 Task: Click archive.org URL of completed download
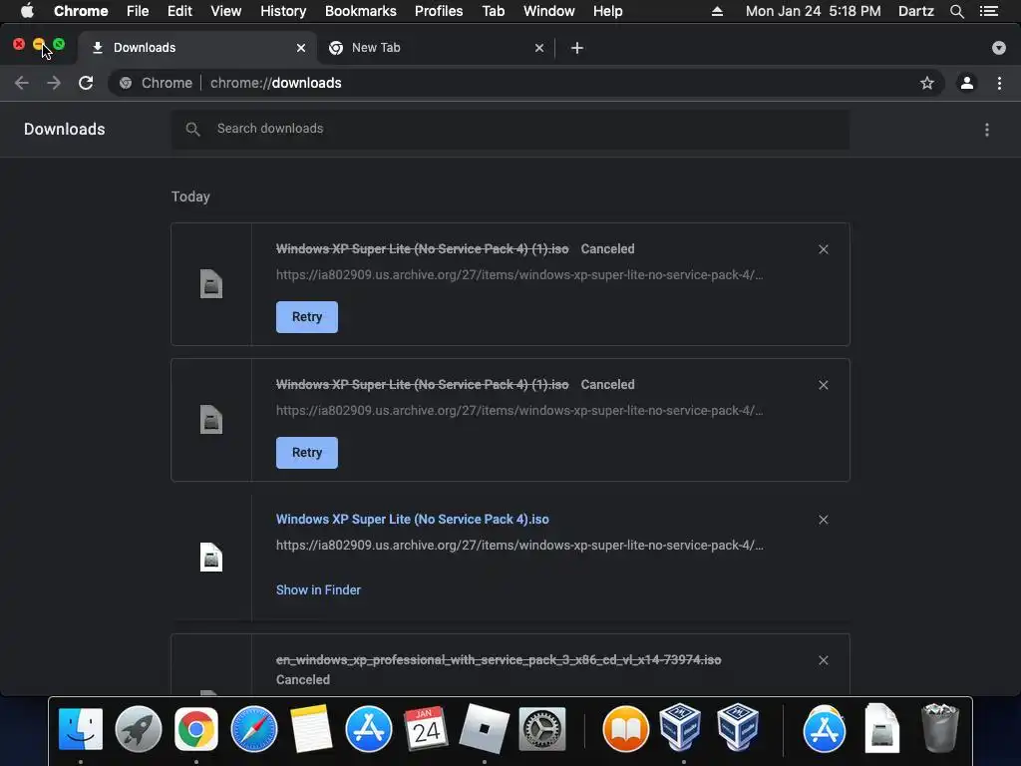(519, 546)
